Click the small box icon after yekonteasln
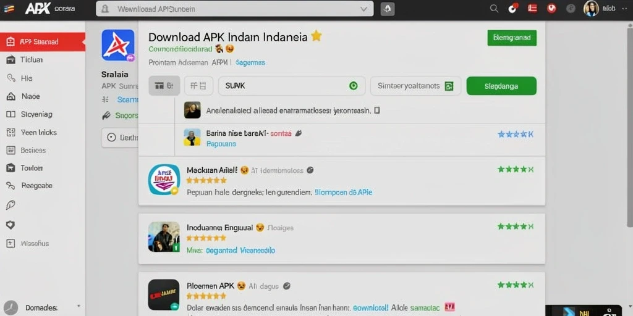Screen dimensions: 633x316 [376, 110]
